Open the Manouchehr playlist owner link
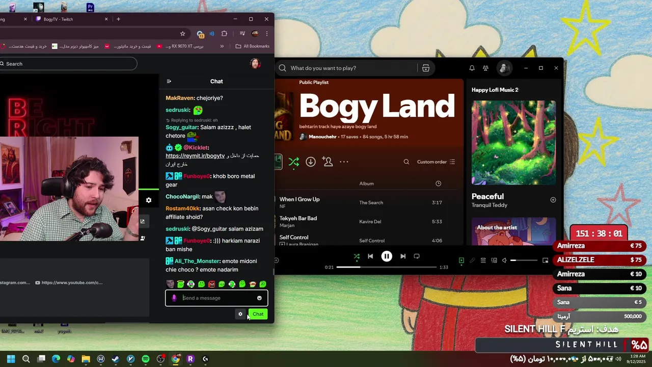 pos(323,137)
